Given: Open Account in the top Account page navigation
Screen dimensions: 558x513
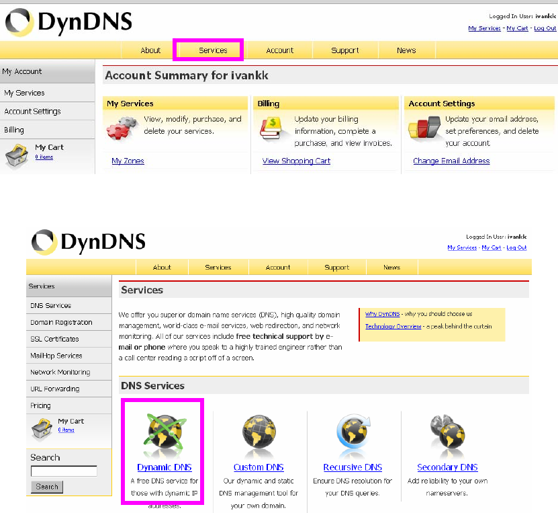Looking at the screenshot, I should click(280, 50).
